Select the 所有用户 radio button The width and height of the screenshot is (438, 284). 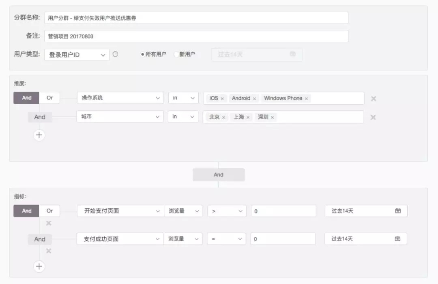(142, 54)
